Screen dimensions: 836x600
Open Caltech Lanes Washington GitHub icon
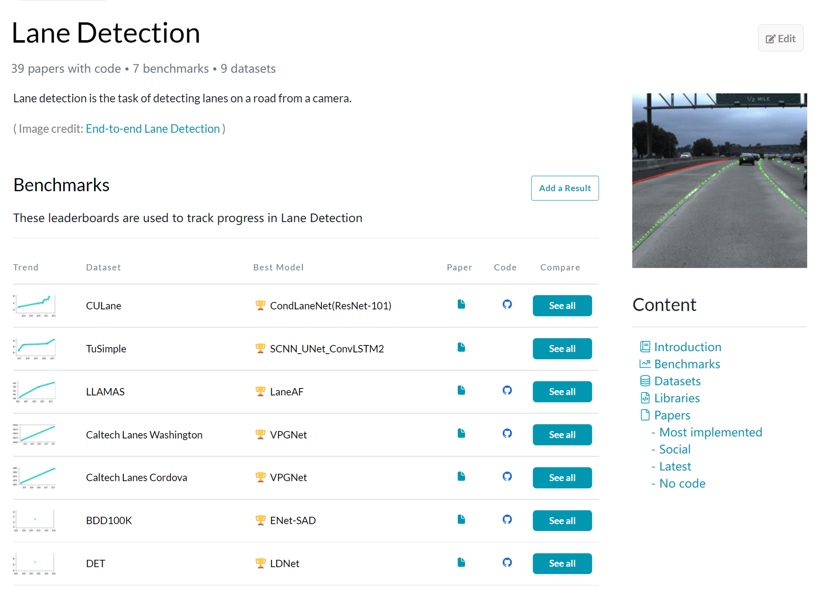507,434
